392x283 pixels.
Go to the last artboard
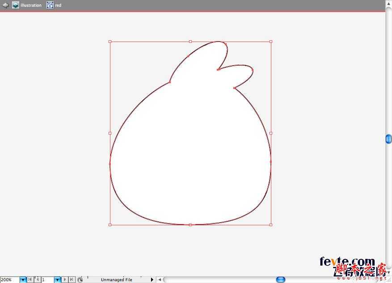72,279
